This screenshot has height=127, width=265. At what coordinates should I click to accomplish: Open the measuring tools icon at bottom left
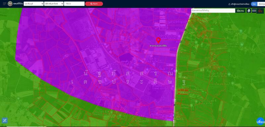click(x=5, y=120)
